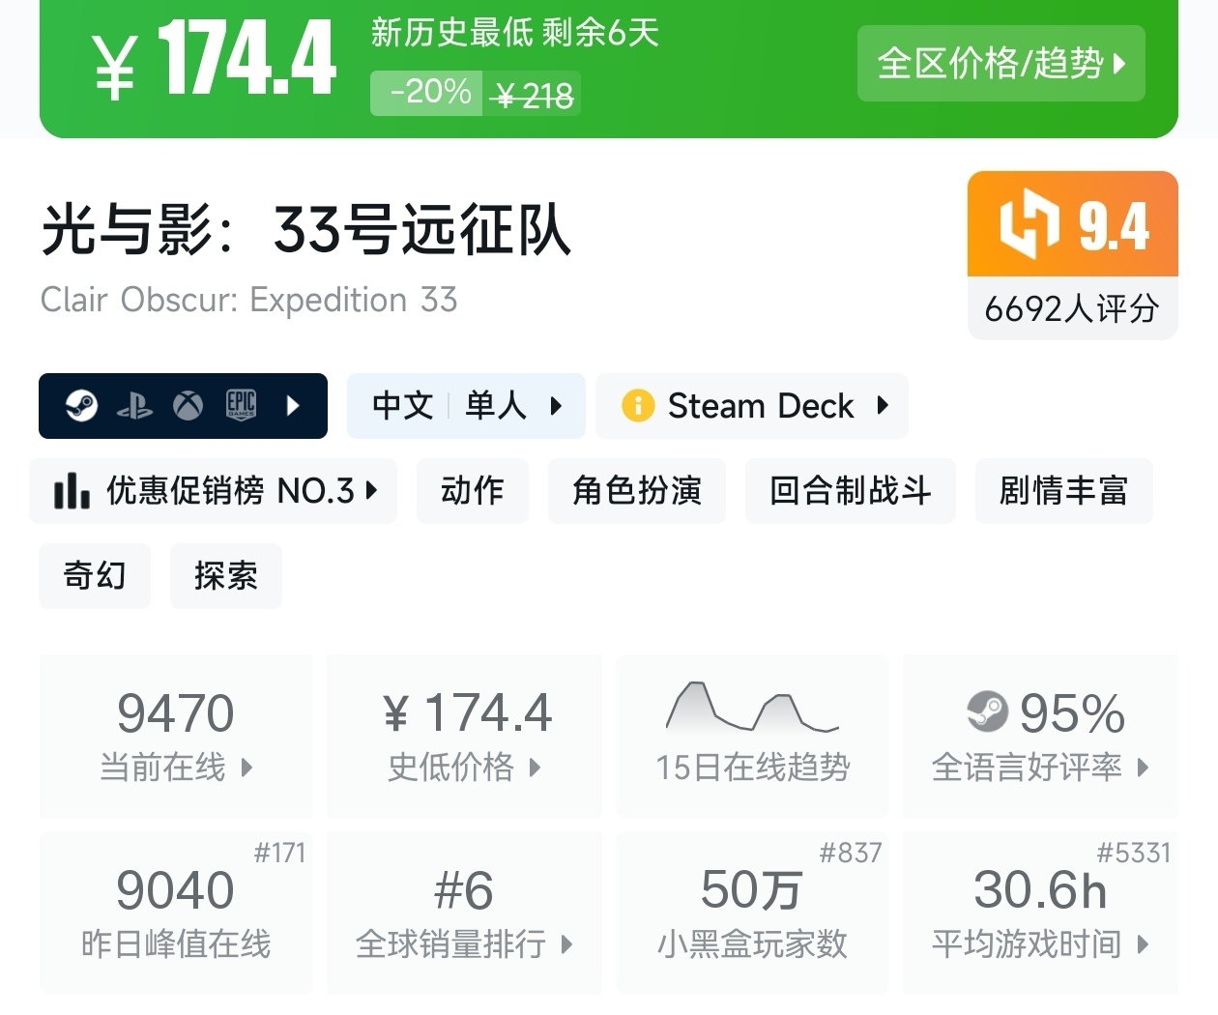Viewport: 1218px width, 1015px height.
Task: Click the Steam platform icon
Action: [81, 406]
